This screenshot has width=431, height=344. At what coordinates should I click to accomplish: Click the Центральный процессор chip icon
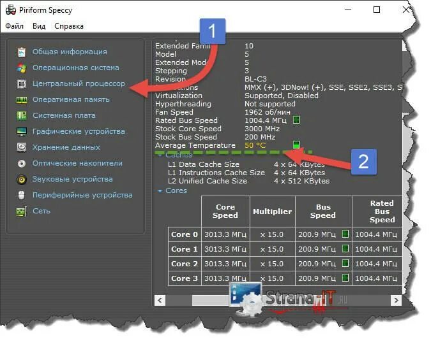(22, 83)
